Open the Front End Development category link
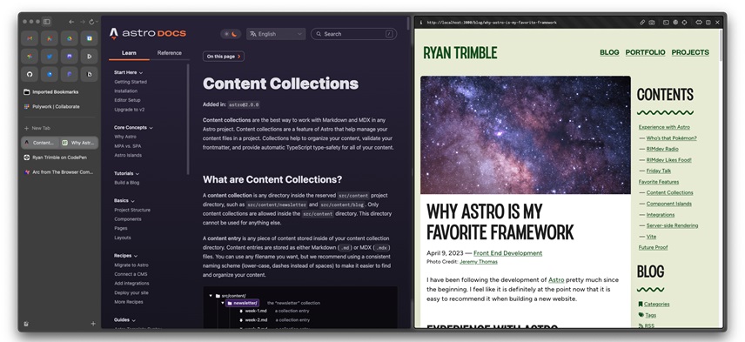745x342 pixels. [507, 253]
